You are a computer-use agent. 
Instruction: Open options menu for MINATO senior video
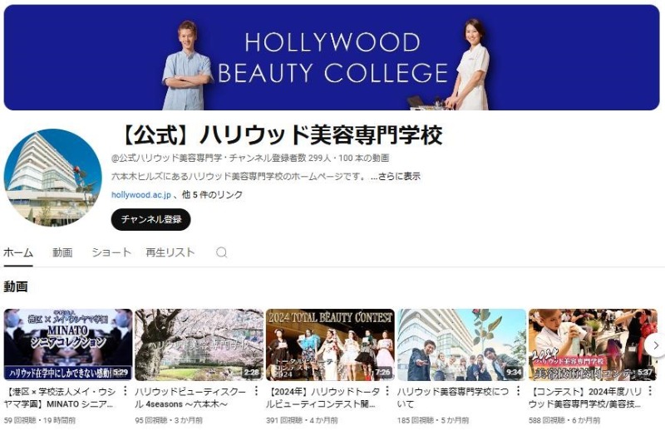[x=126, y=391]
